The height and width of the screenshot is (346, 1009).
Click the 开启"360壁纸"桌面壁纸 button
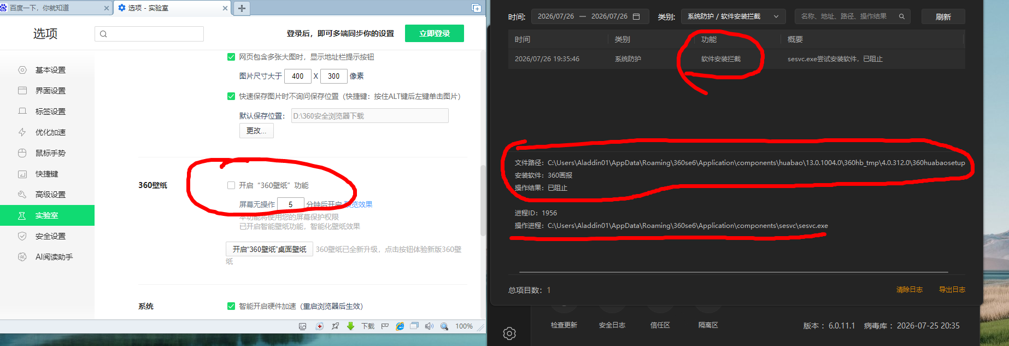coord(269,249)
